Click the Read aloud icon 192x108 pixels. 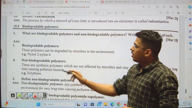click(x=52, y=13)
